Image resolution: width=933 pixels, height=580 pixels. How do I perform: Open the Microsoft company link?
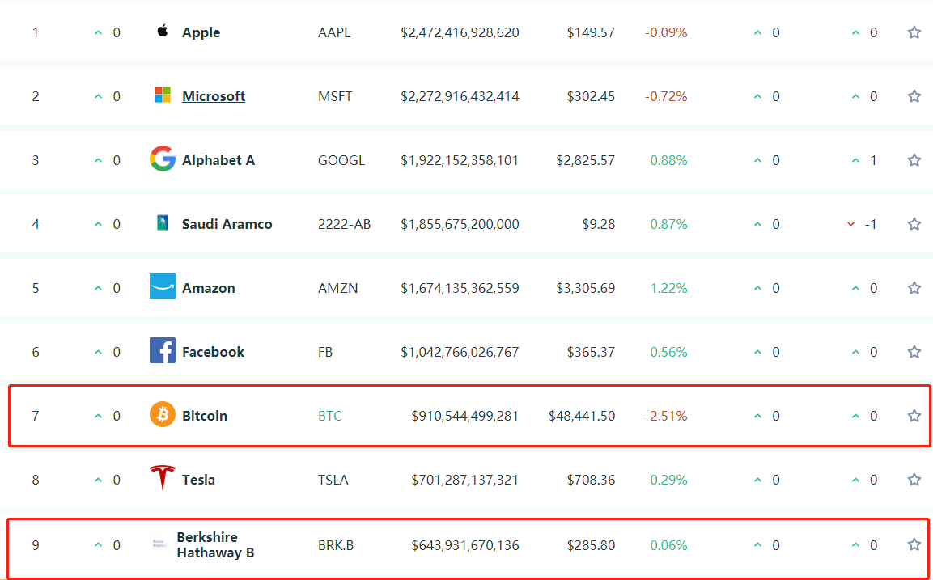[214, 96]
